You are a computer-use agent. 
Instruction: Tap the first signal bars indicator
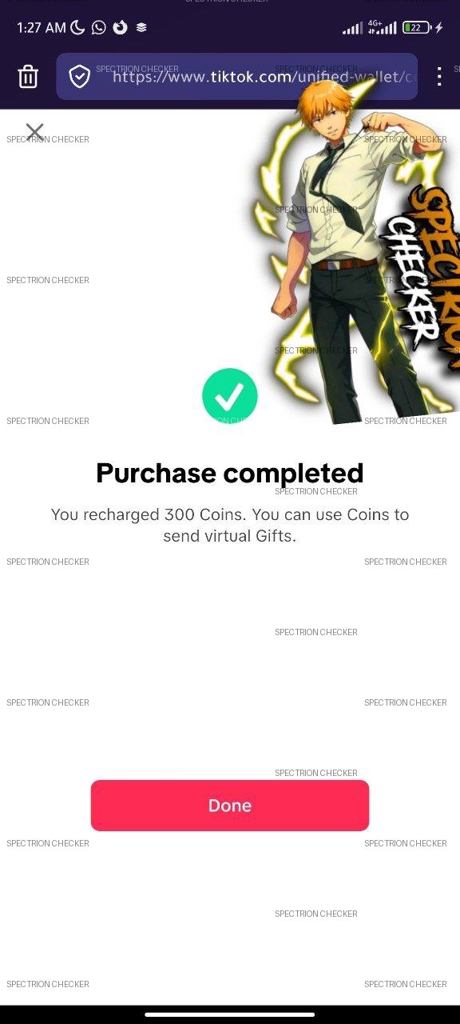352,29
